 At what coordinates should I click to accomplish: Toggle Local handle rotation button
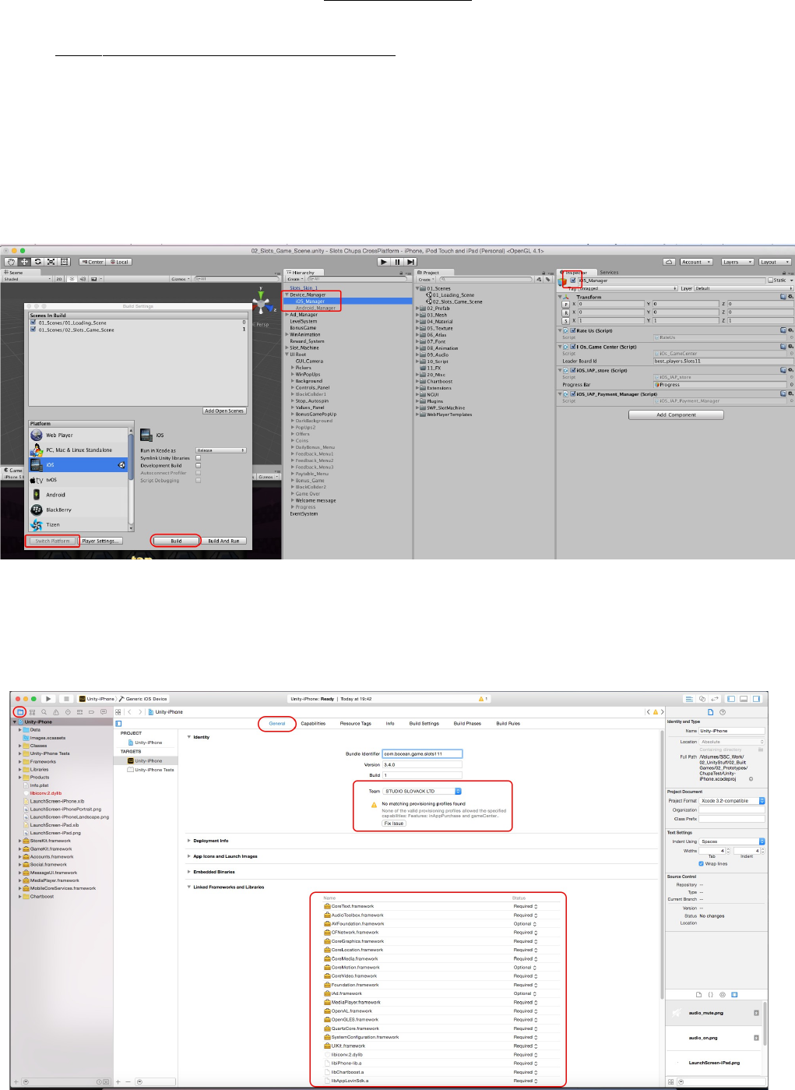(119, 262)
